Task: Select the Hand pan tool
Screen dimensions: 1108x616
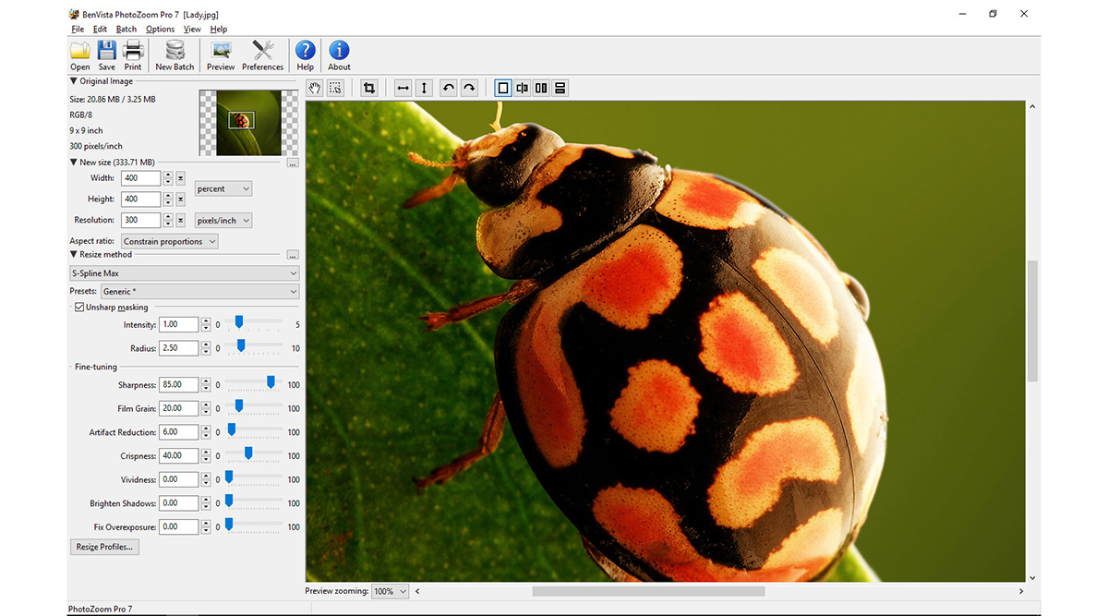Action: pos(315,88)
